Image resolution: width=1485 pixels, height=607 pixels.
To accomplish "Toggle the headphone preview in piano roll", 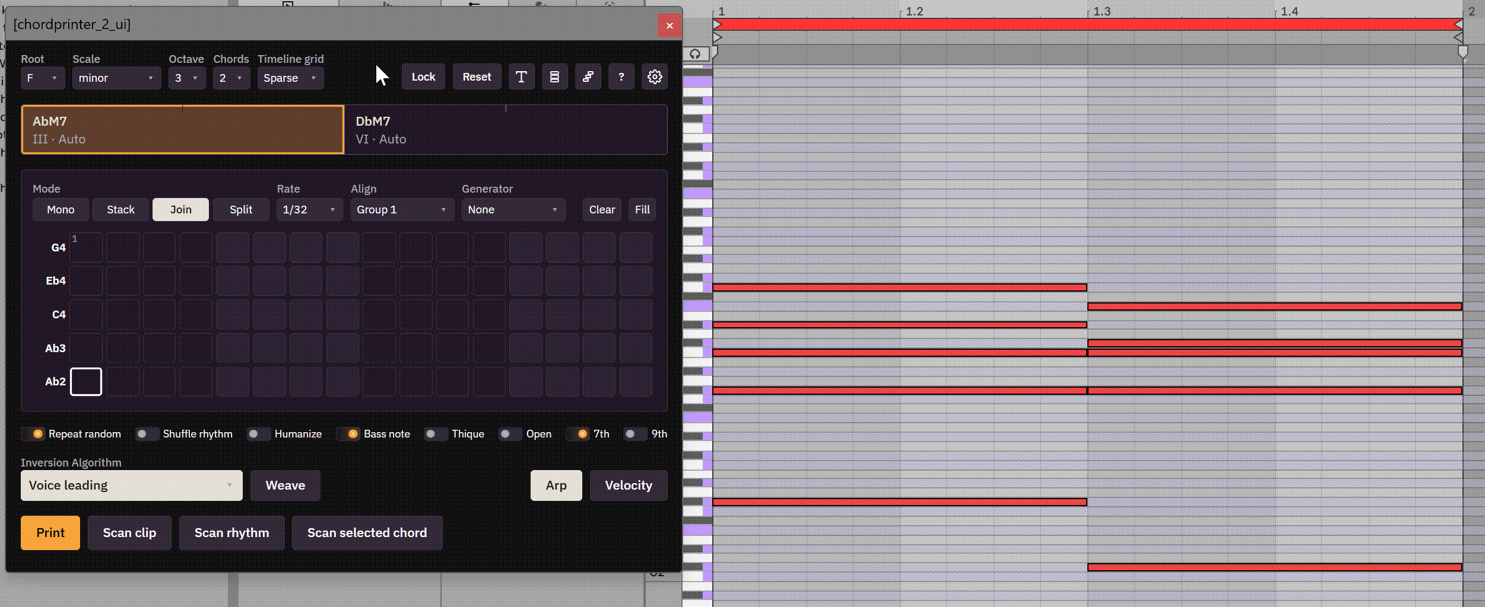I will click(695, 54).
